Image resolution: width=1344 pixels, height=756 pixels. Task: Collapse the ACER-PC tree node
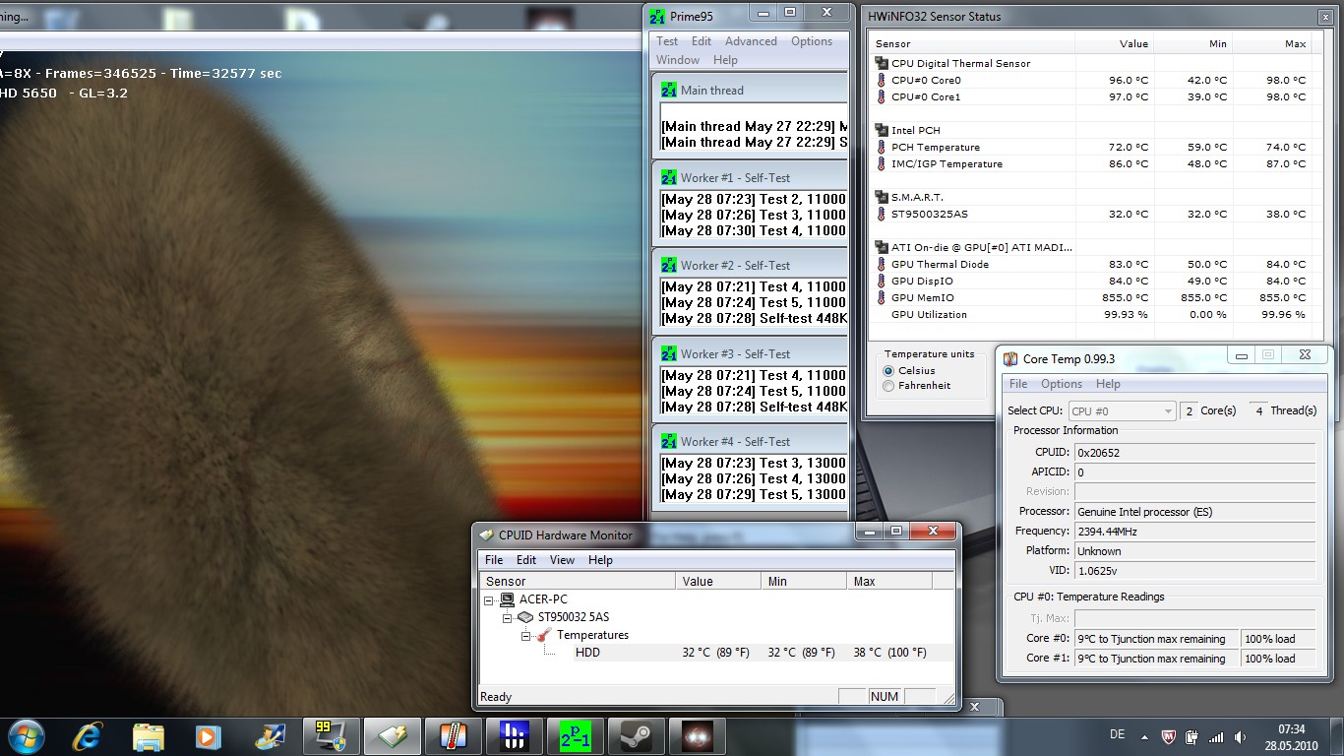[489, 599]
